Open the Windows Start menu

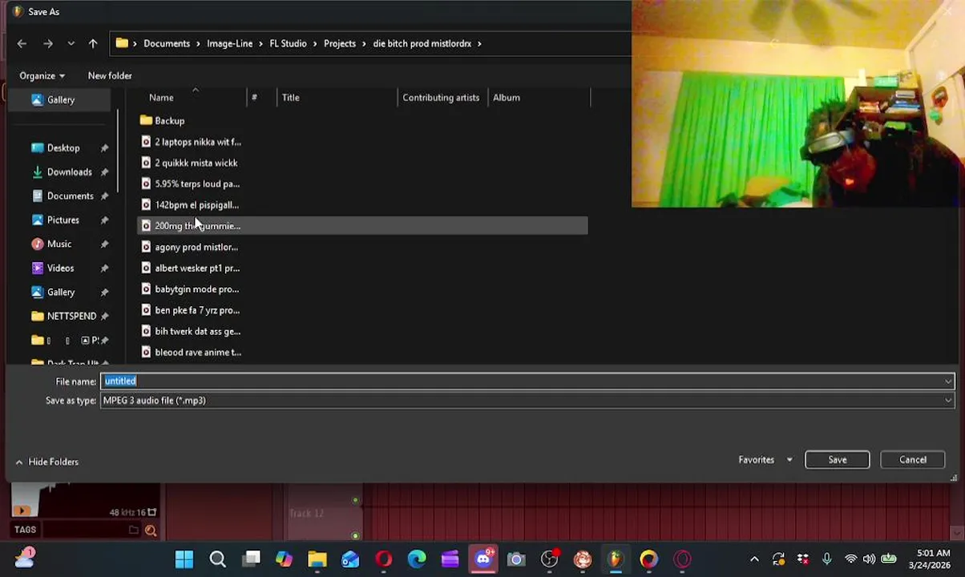click(184, 559)
